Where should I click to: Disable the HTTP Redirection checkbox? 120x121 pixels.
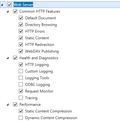click(x=21, y=45)
